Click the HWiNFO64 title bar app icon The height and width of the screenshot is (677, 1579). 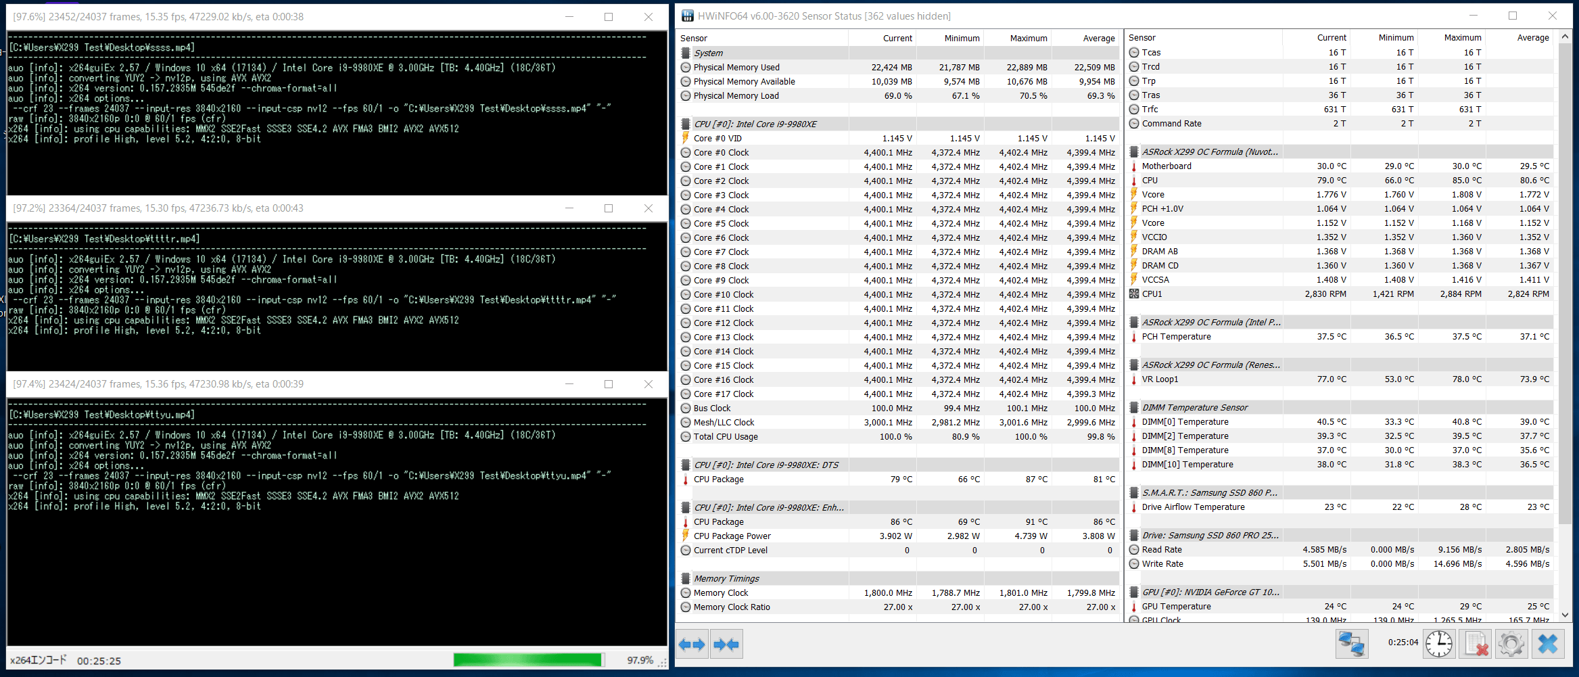pyautogui.click(x=687, y=16)
